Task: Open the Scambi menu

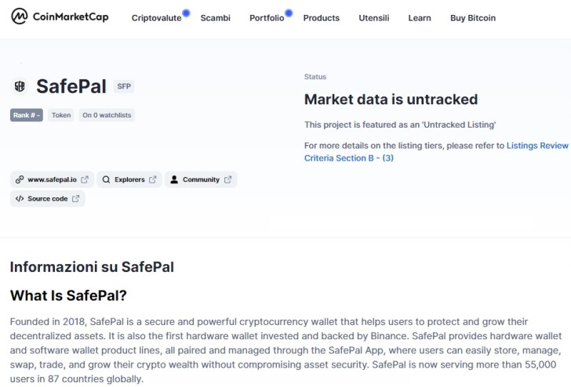Action: tap(215, 18)
